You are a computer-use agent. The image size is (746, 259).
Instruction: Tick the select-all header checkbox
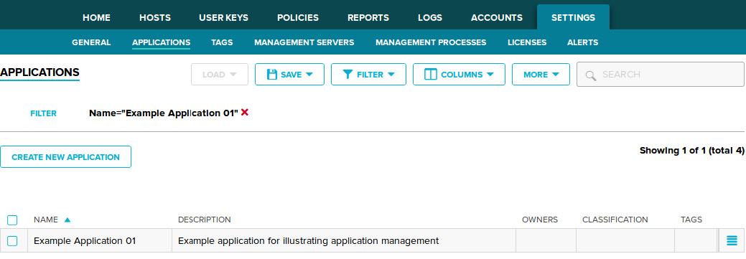tap(12, 220)
